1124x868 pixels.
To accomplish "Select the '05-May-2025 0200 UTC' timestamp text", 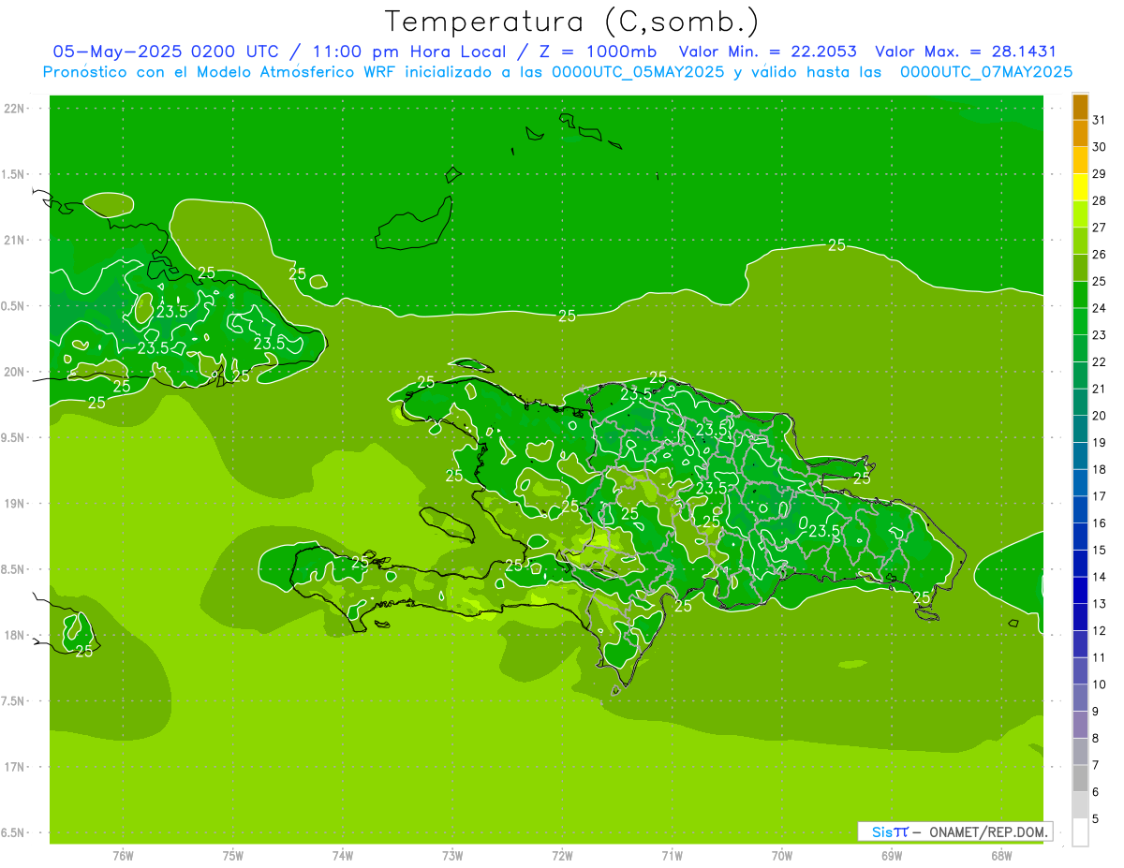I will tap(165, 51).
